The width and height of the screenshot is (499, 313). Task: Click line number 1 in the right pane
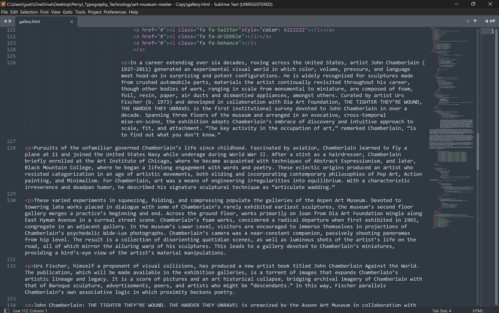(x=492, y=31)
